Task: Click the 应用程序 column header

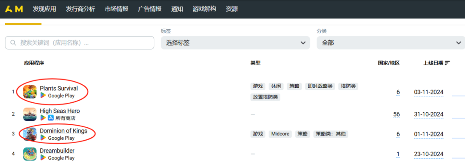Action: click(x=34, y=63)
